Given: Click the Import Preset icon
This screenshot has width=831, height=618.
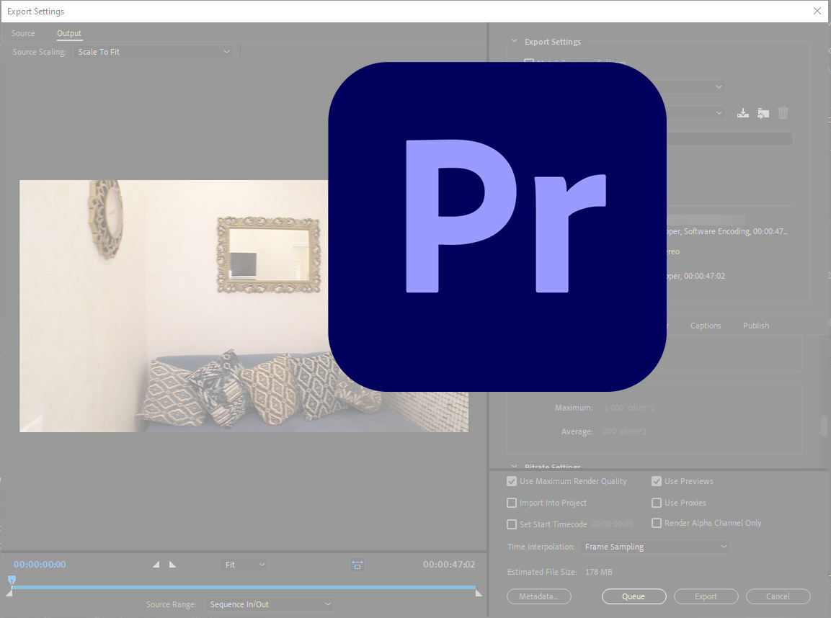Looking at the screenshot, I should (763, 113).
